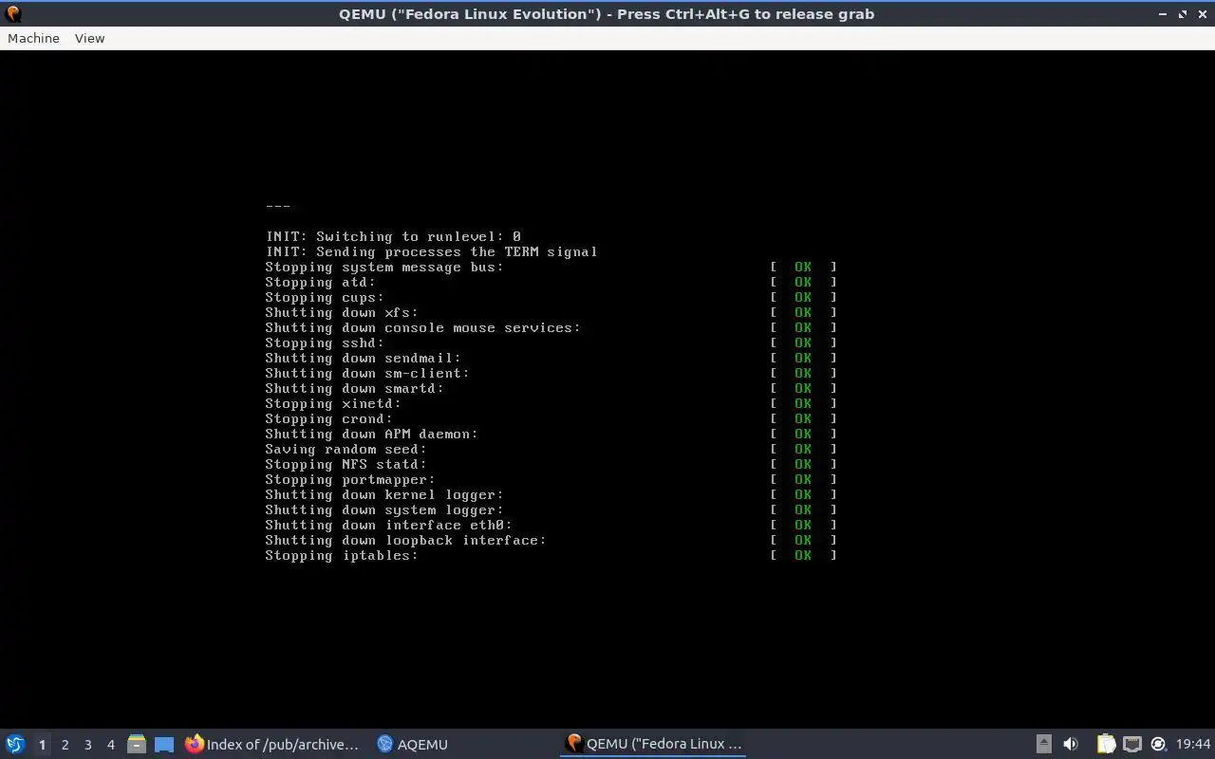Switch to workspace 3
The height and width of the screenshot is (759, 1215).
(87, 745)
